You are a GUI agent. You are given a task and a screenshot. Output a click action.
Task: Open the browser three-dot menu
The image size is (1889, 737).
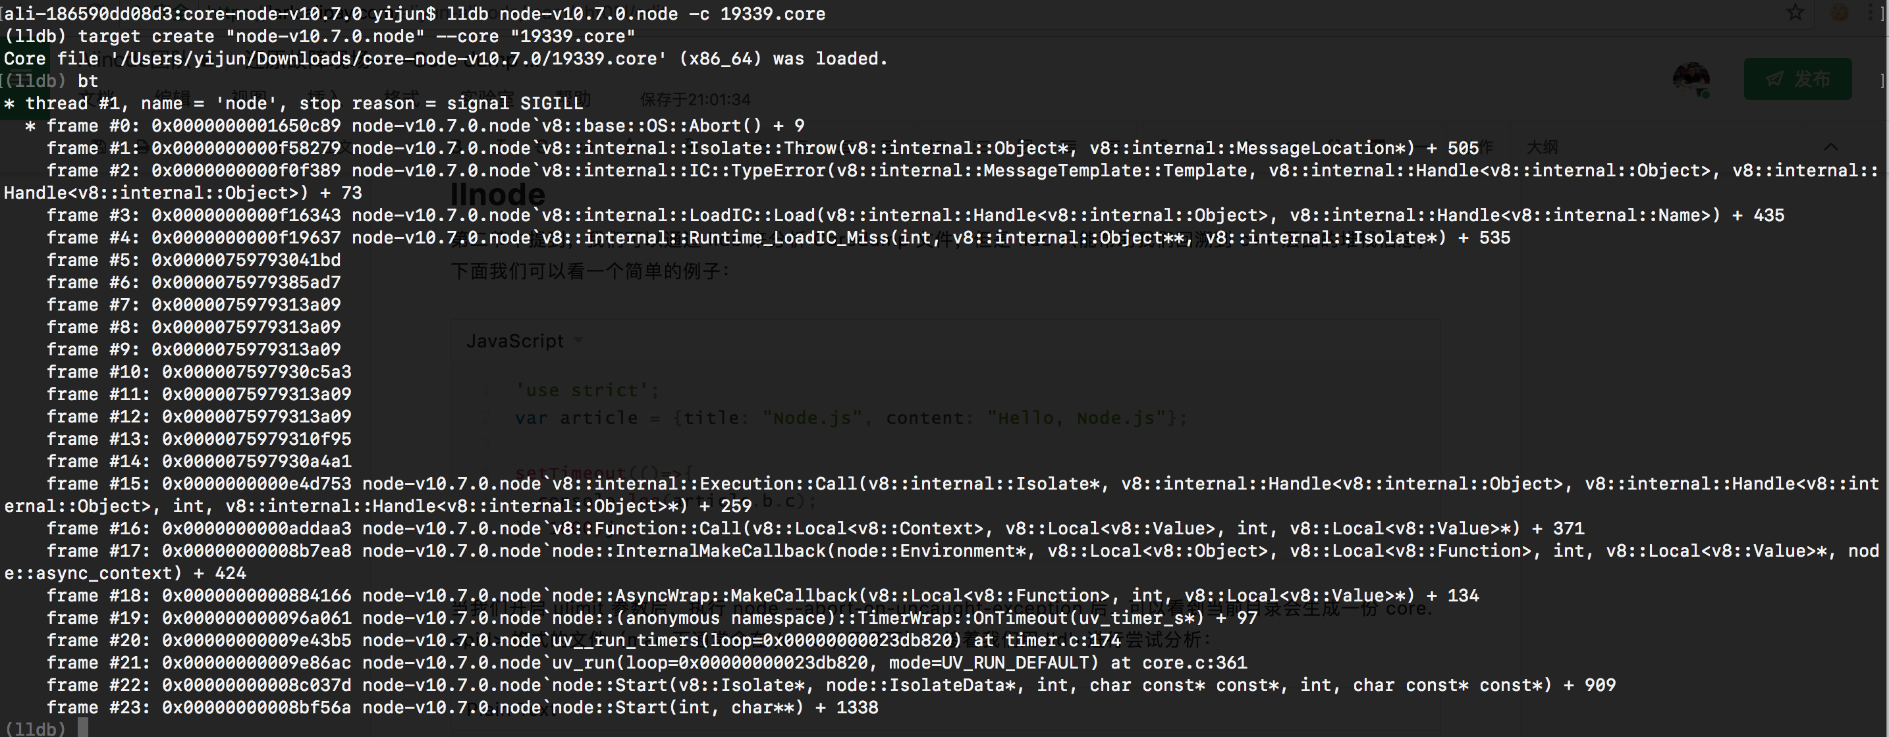[x=1870, y=12]
